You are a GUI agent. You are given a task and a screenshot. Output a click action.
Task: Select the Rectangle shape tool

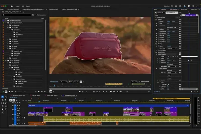(2, 106)
